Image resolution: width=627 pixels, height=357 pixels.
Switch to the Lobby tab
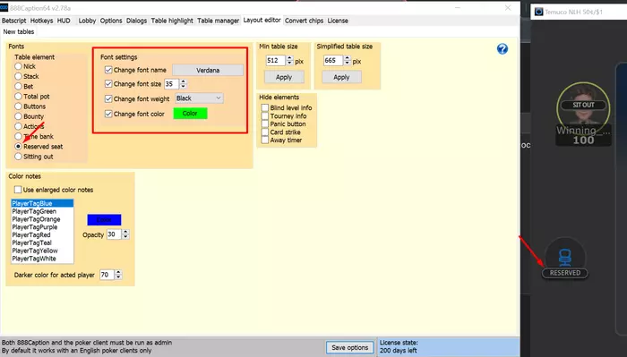click(x=87, y=21)
